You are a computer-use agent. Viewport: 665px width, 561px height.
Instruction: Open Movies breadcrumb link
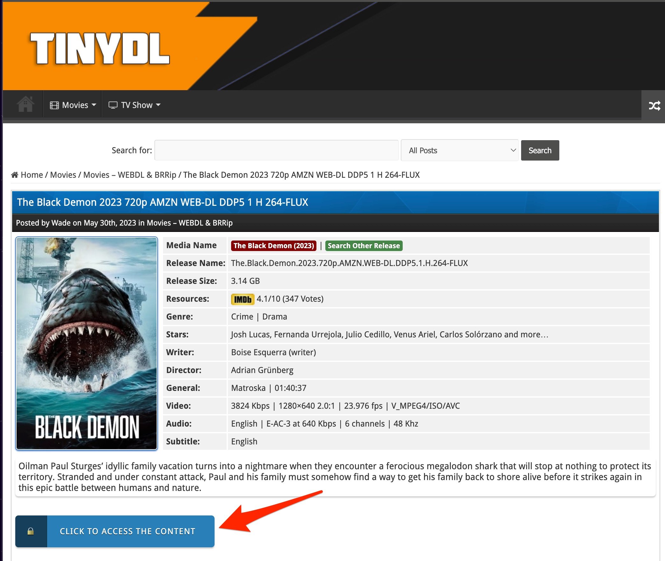[x=63, y=175]
